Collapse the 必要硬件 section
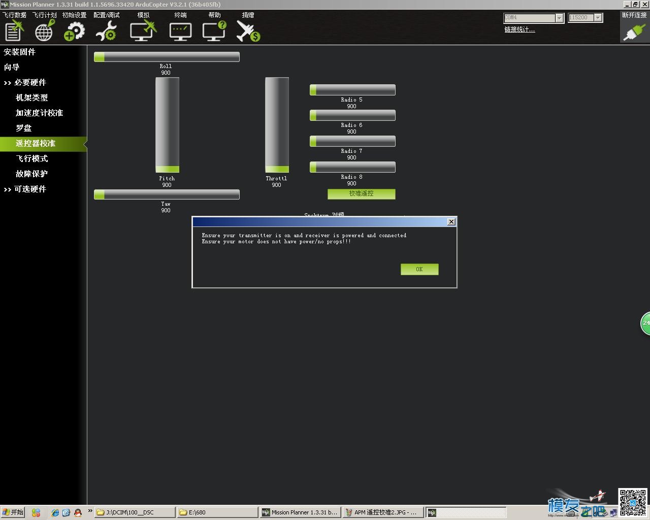Viewport: 650px width, 520px height. 25,82
